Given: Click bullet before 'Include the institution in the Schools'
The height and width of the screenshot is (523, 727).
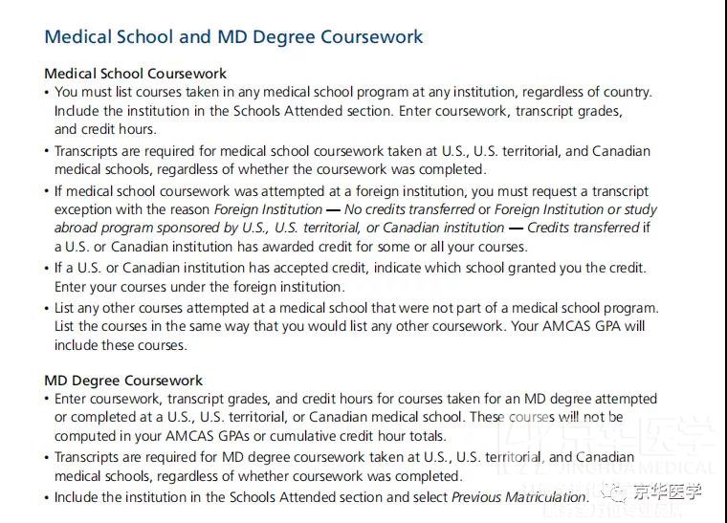Looking at the screenshot, I should 46,497.
